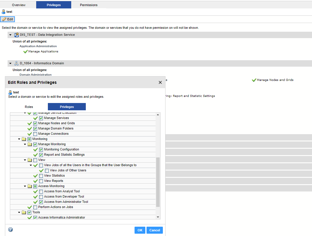Image resolution: width=312 pixels, height=236 pixels.
Task: Enable Access from Developer Tool checkbox
Action: tap(41, 197)
